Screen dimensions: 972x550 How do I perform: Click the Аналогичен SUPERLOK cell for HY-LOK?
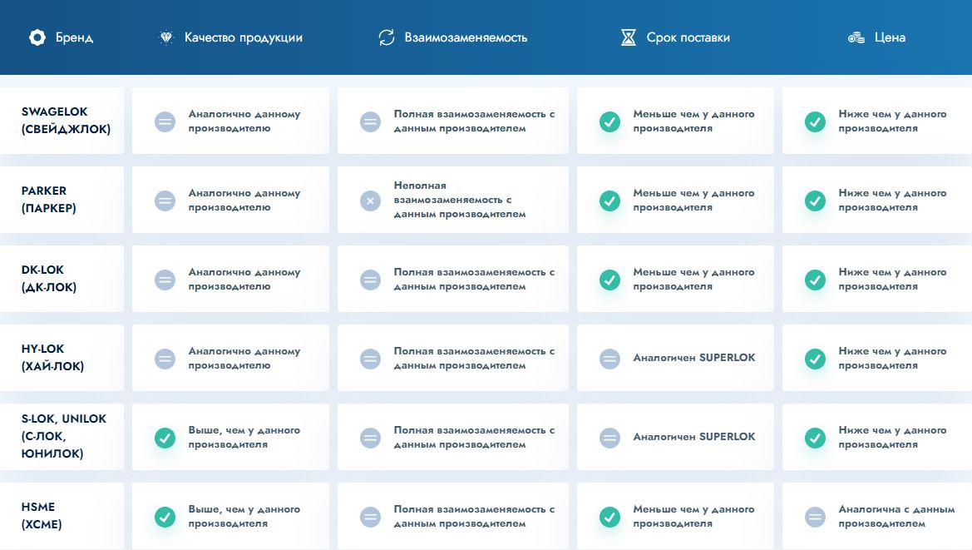pyautogui.click(x=675, y=358)
